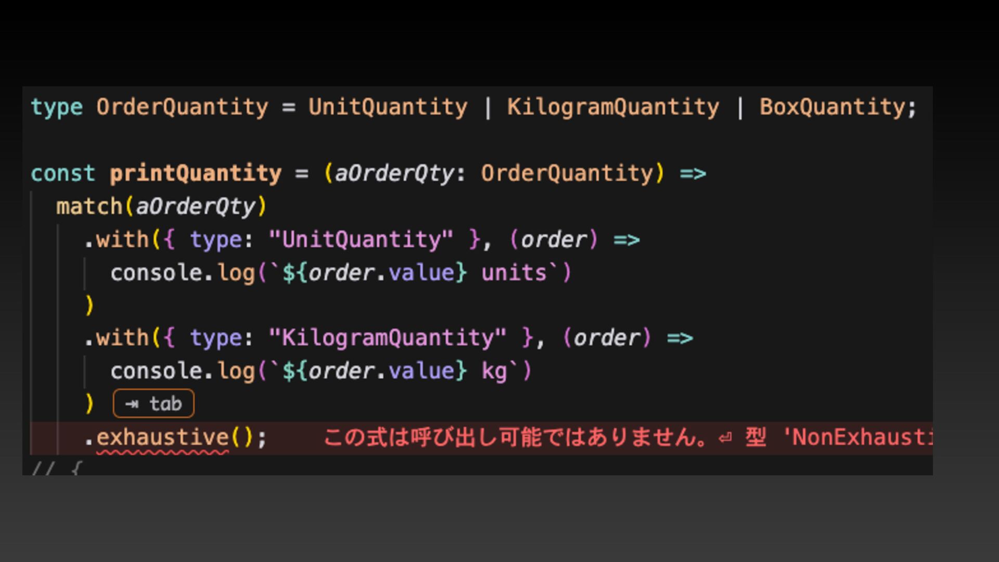Click the OrderQuantity parameter type annotation
The height and width of the screenshot is (562, 999).
(567, 173)
